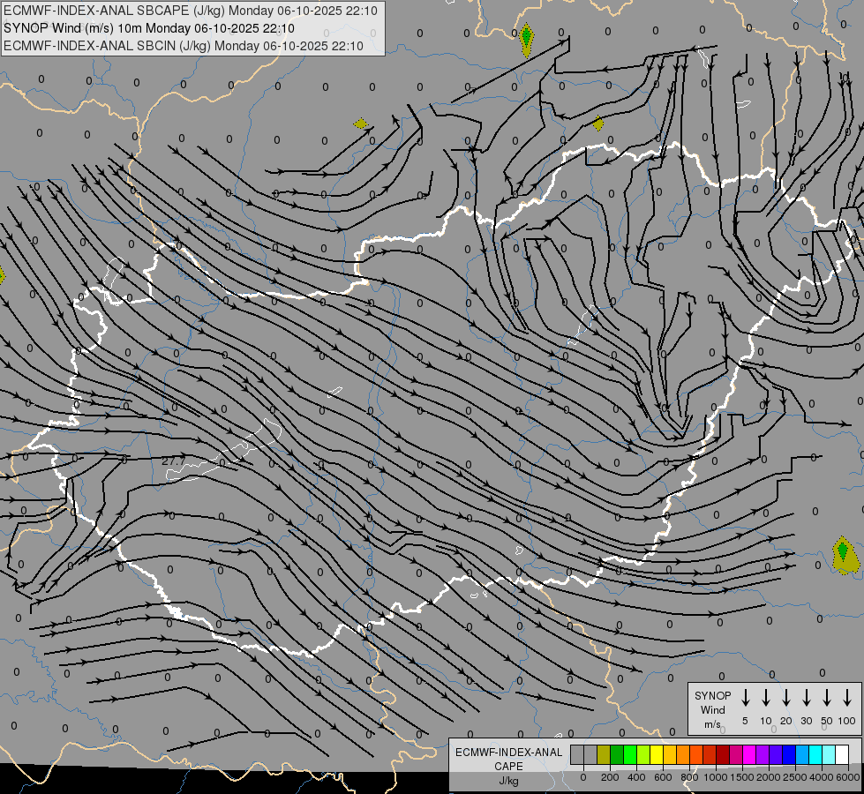Click the 30 m/s wind arrow in legend
Viewport: 864px width, 794px height.
pos(806,697)
